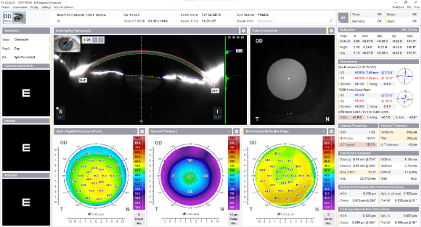Rotate Scheimpflug image clockwise to next slice
The image size is (421, 227).
(x=101, y=40)
